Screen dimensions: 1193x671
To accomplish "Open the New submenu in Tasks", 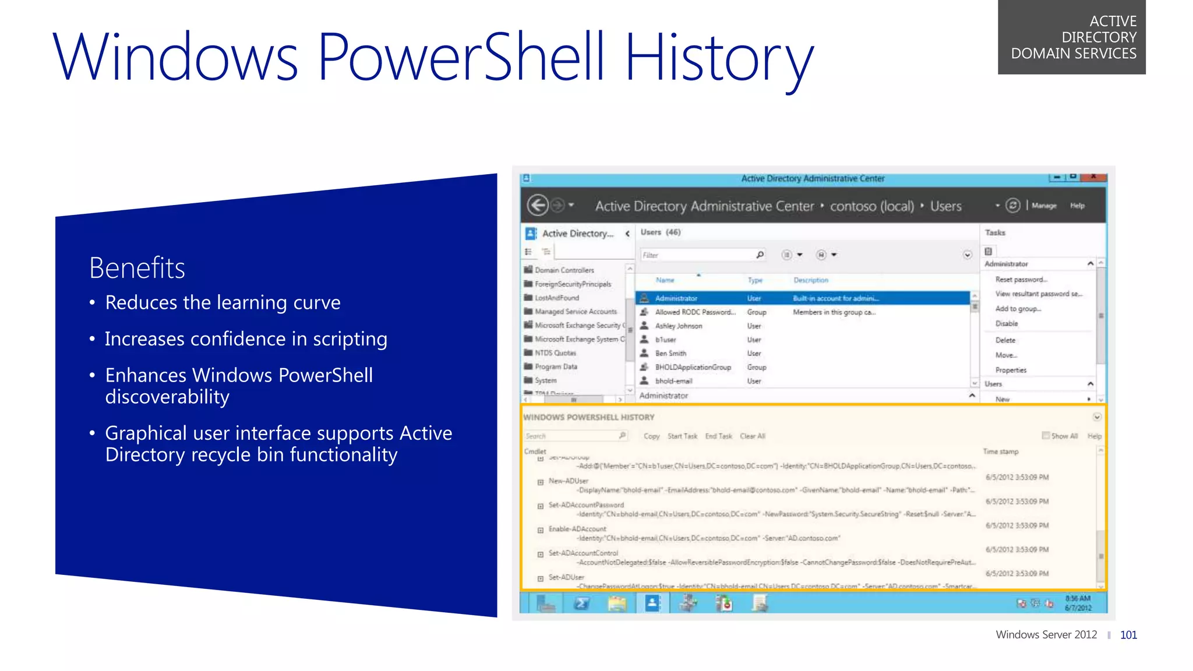I will click(1043, 399).
